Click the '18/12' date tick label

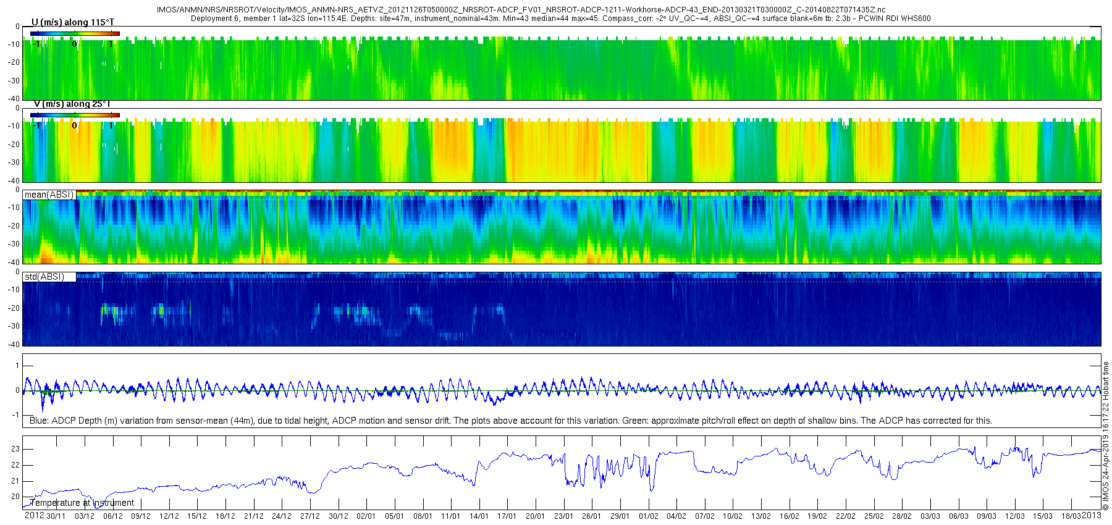pyautogui.click(x=225, y=516)
